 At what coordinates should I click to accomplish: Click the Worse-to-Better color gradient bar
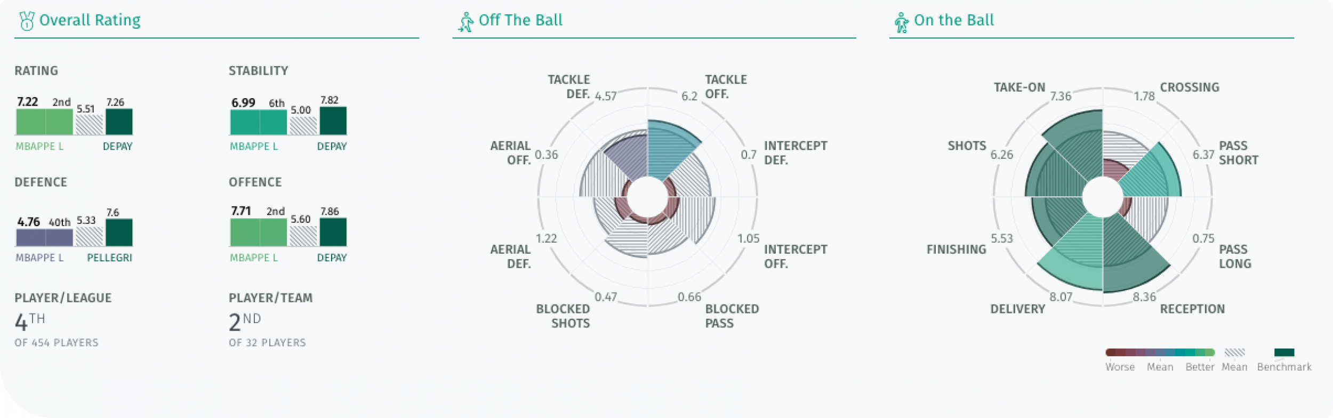1160,352
